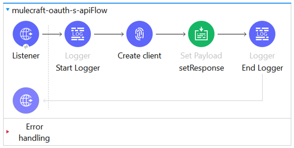The height and width of the screenshot is (148, 294).
Task: Click the arrow between Listener and Logger
Action: [x=52, y=34]
